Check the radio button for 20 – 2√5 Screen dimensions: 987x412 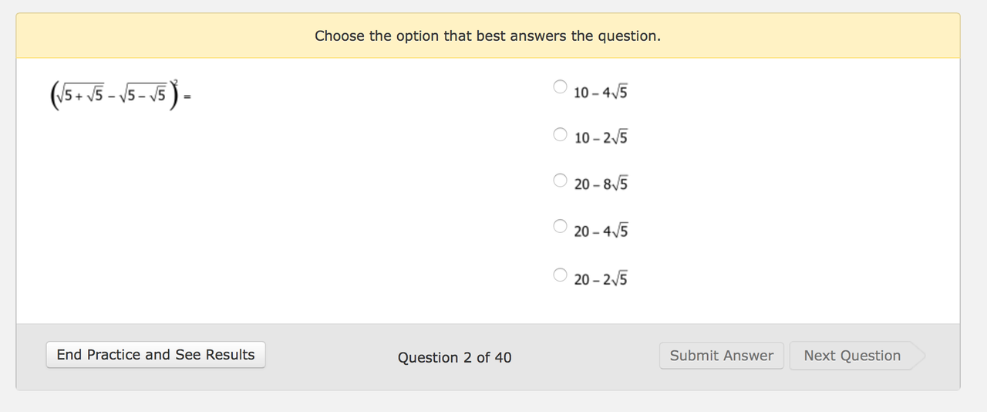561,275
